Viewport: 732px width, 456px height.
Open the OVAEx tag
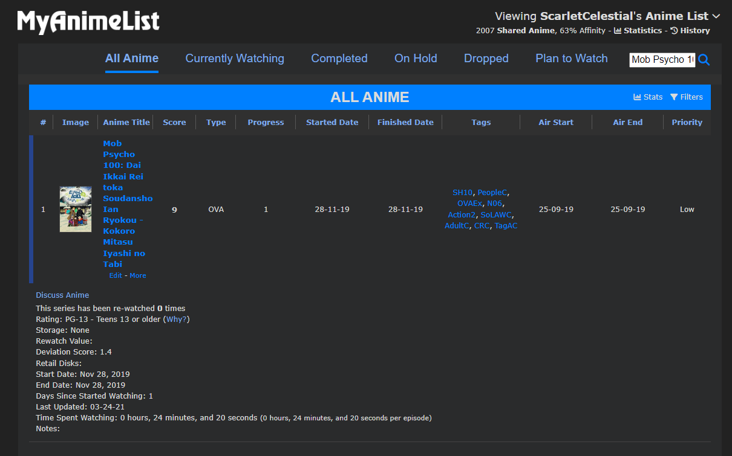point(469,204)
